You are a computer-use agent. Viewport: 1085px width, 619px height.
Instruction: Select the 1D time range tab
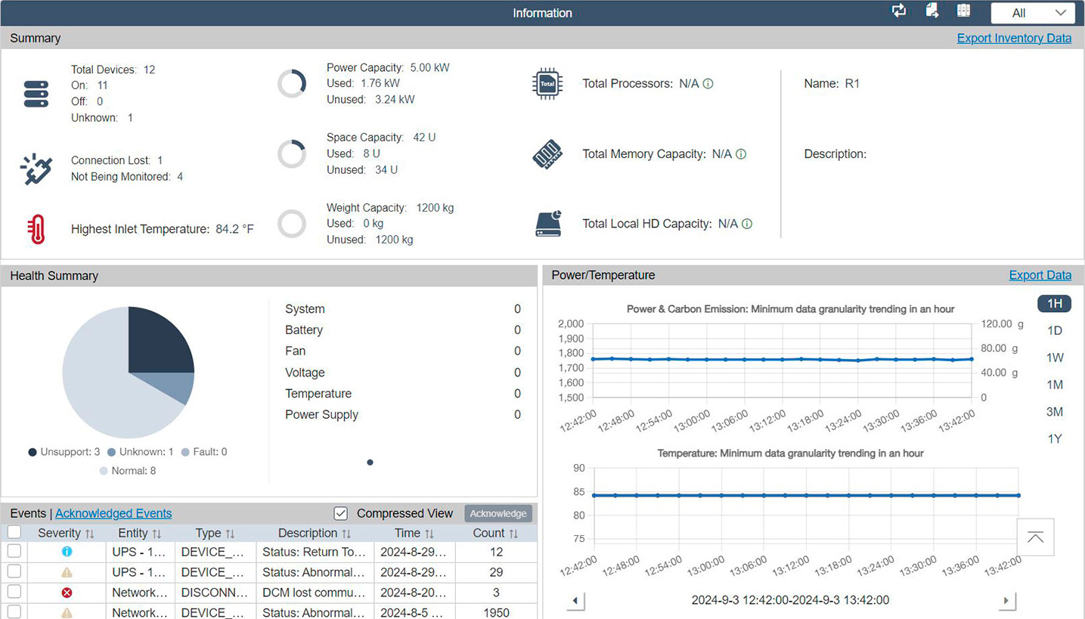click(x=1055, y=330)
